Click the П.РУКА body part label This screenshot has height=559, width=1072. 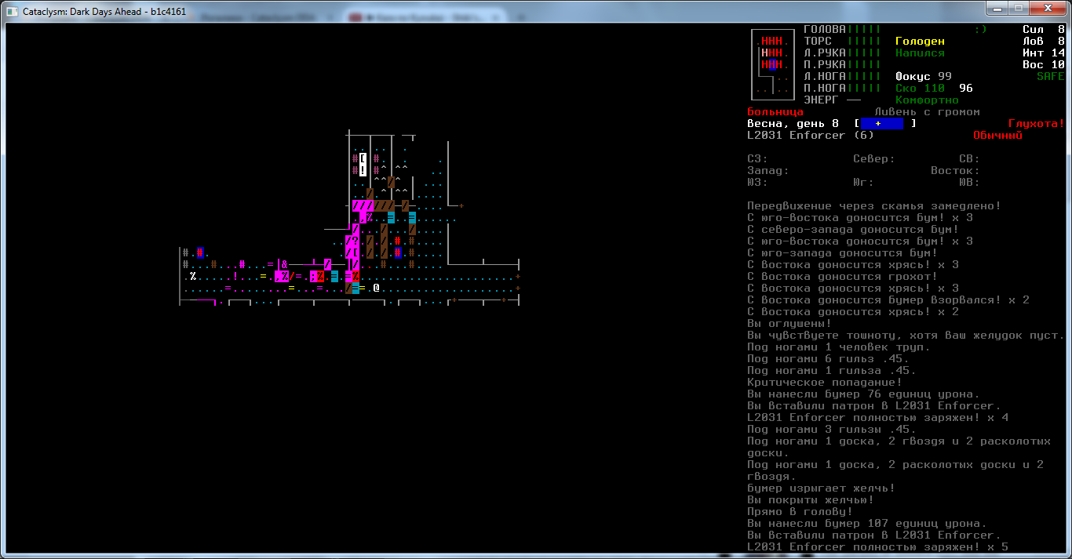point(825,64)
